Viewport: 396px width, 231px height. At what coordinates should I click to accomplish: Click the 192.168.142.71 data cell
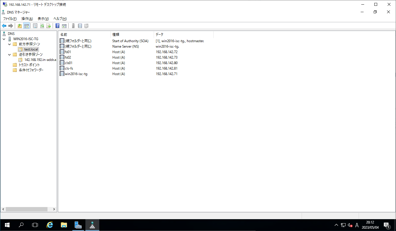point(167,74)
